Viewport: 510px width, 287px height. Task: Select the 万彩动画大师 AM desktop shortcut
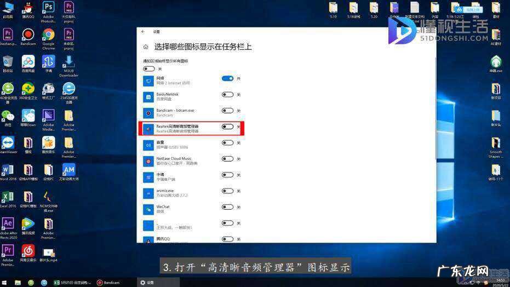(68, 173)
